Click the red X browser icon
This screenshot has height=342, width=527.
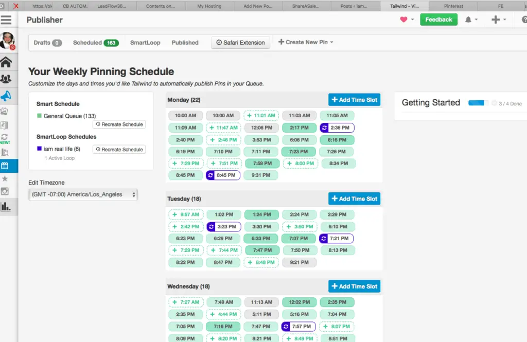pos(16,6)
